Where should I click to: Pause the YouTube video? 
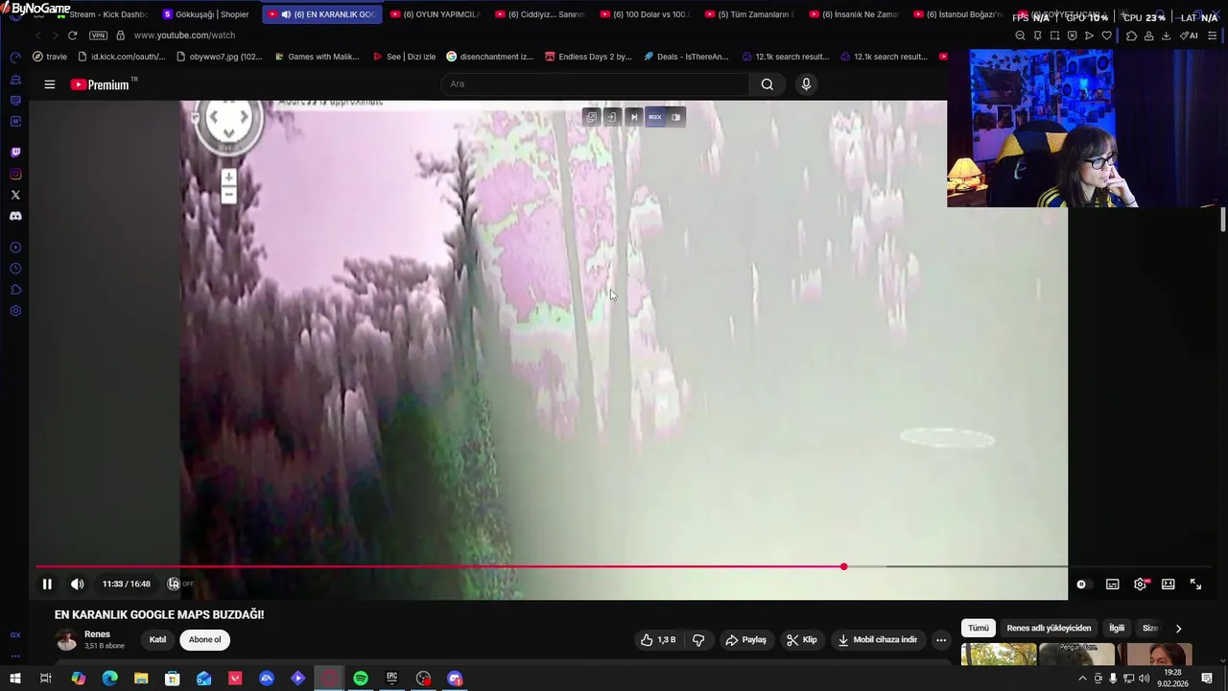click(x=47, y=584)
